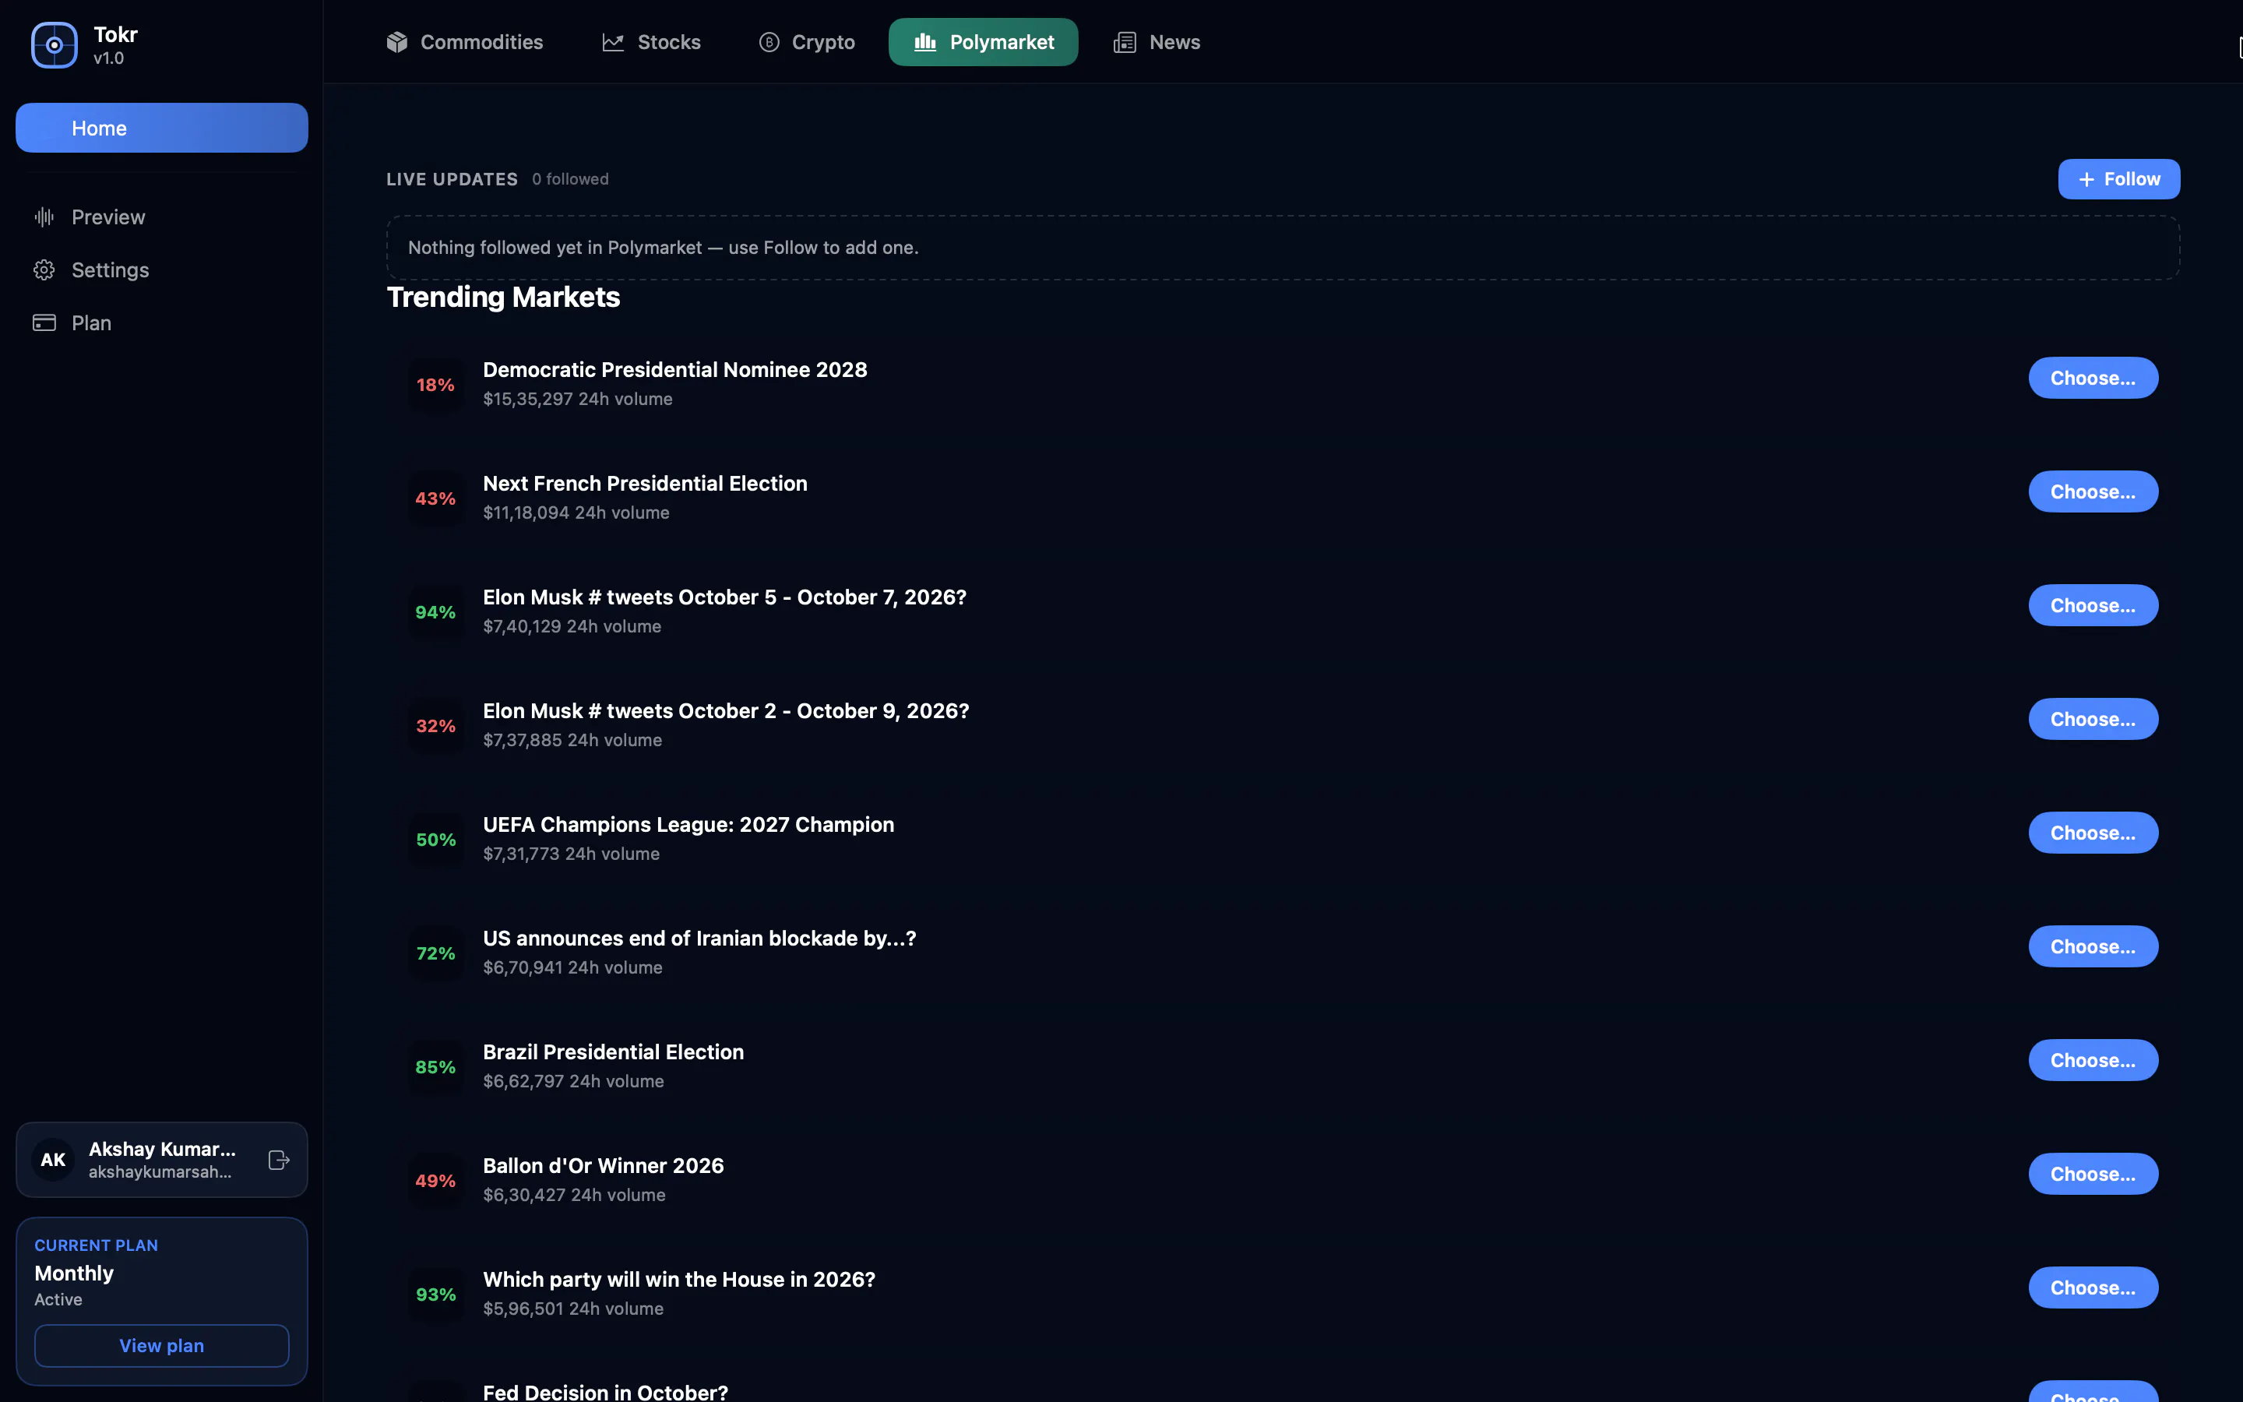
Task: Click "Fed Decision in October?" market title
Action: coord(606,1392)
